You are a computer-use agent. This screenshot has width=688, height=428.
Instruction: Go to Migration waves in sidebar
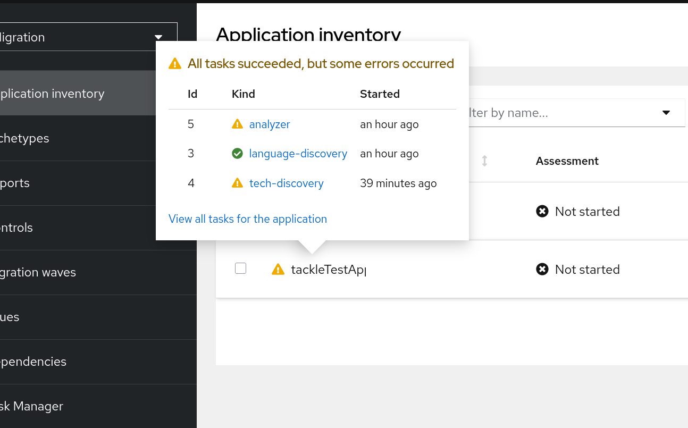38,272
